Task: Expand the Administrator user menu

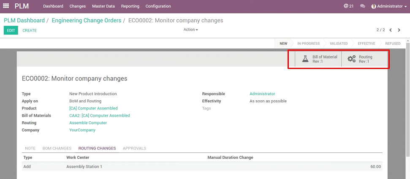Action: click(x=388, y=6)
